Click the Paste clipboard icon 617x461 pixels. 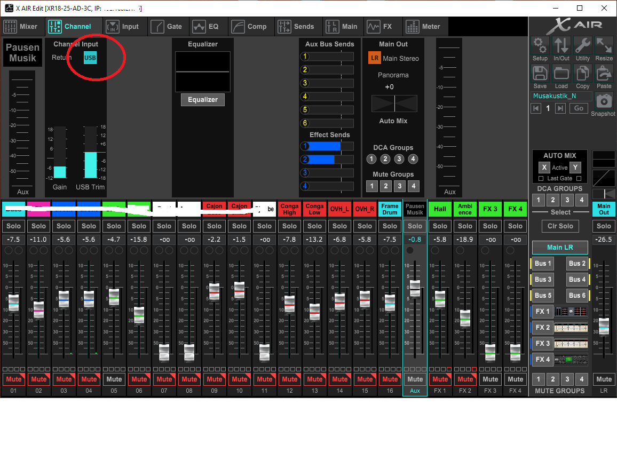point(604,74)
